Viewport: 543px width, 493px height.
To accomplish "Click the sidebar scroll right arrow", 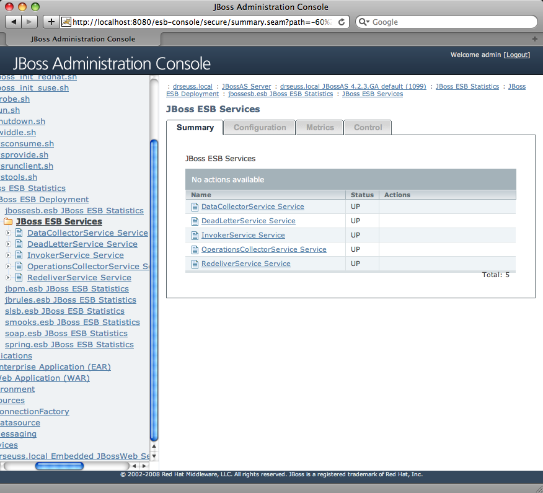I will [x=144, y=466].
